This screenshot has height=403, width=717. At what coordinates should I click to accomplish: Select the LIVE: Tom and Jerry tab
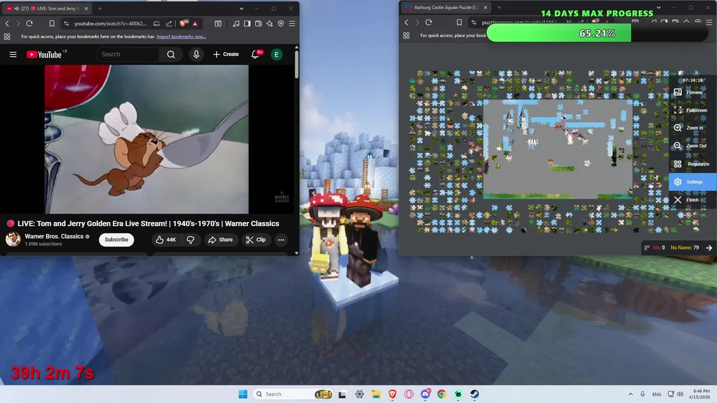[47, 8]
